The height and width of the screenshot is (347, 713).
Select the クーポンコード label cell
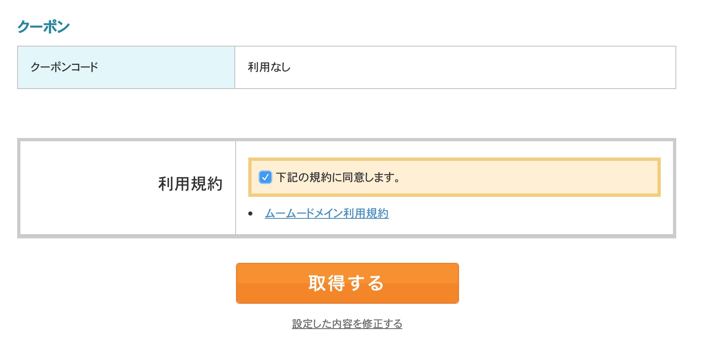pyautogui.click(x=126, y=67)
